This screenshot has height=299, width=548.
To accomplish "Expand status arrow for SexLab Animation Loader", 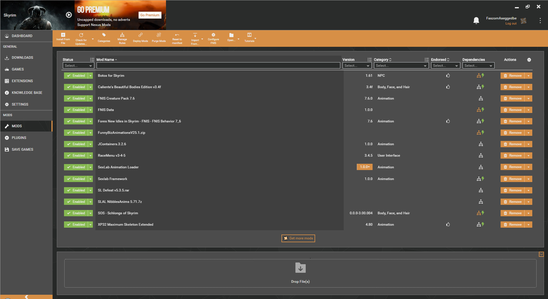I will coord(91,167).
